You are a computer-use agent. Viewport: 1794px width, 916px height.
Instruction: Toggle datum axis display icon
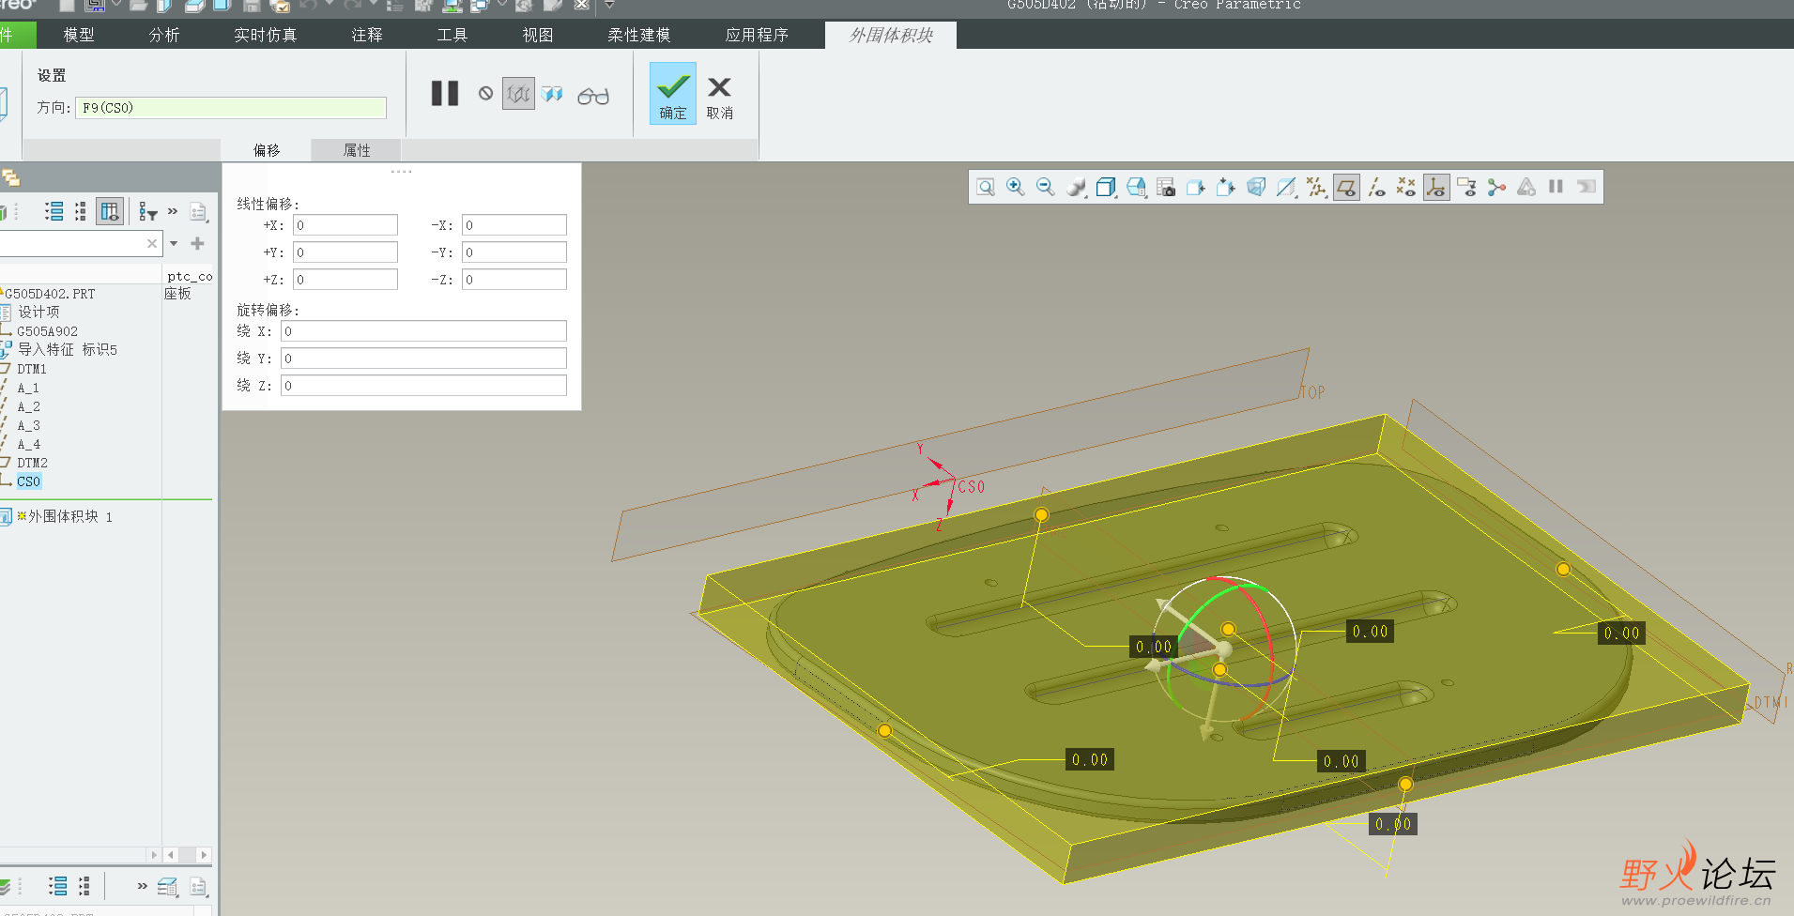[x=1376, y=188]
